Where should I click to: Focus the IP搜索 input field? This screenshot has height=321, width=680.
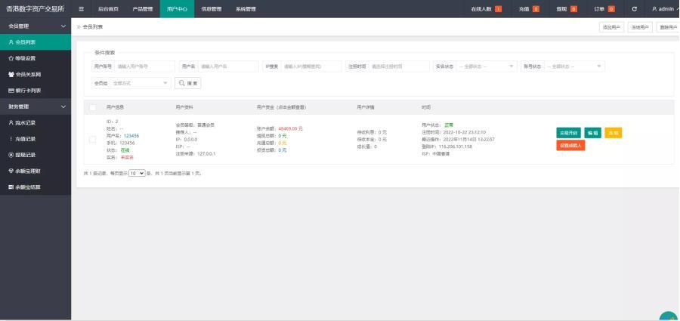[311, 66]
